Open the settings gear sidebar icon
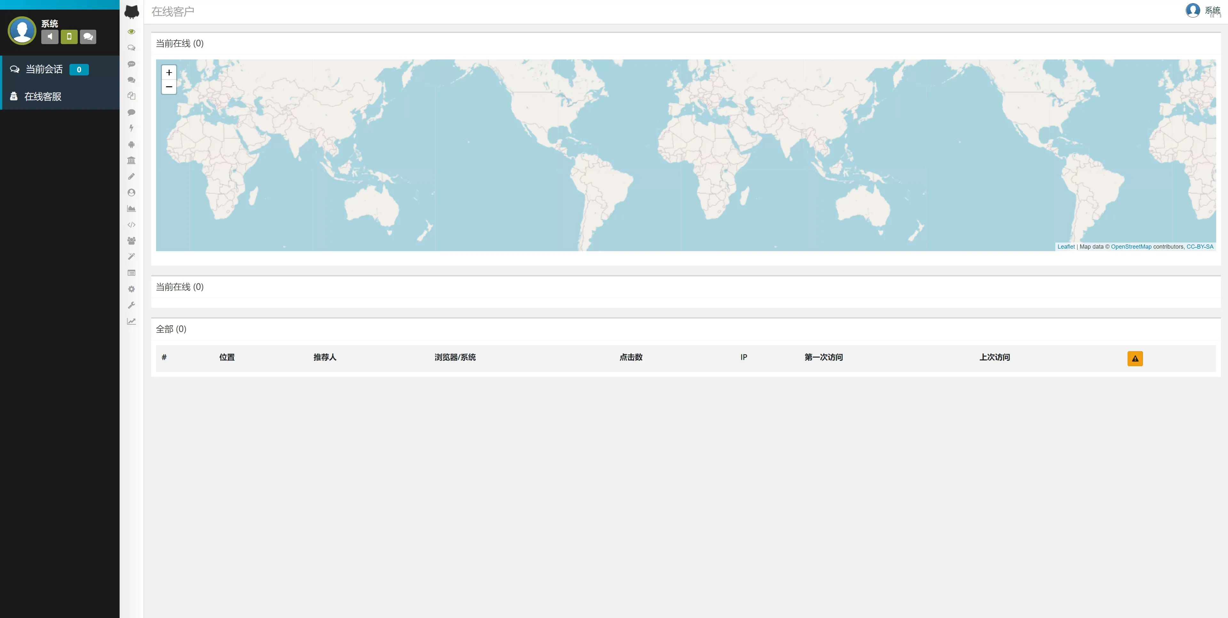The image size is (1228, 618). pos(131,289)
